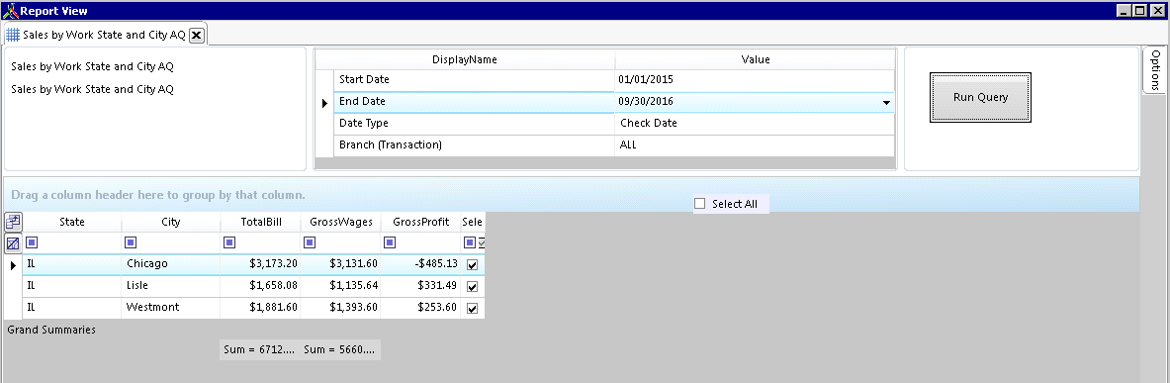The width and height of the screenshot is (1170, 383).
Task: Open the City column filter operator icon
Action: [131, 241]
